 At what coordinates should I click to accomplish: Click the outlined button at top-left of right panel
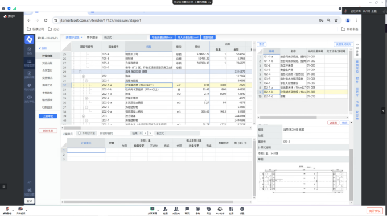[261, 44]
